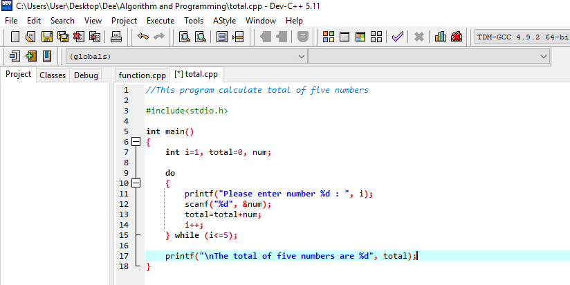Open Replace with the green magnifier icon
The image size is (570, 285).
tap(201, 37)
